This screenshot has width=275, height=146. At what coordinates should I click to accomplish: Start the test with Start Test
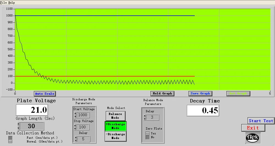pos(261,121)
